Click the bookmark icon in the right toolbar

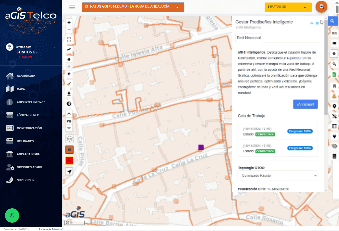334,86
